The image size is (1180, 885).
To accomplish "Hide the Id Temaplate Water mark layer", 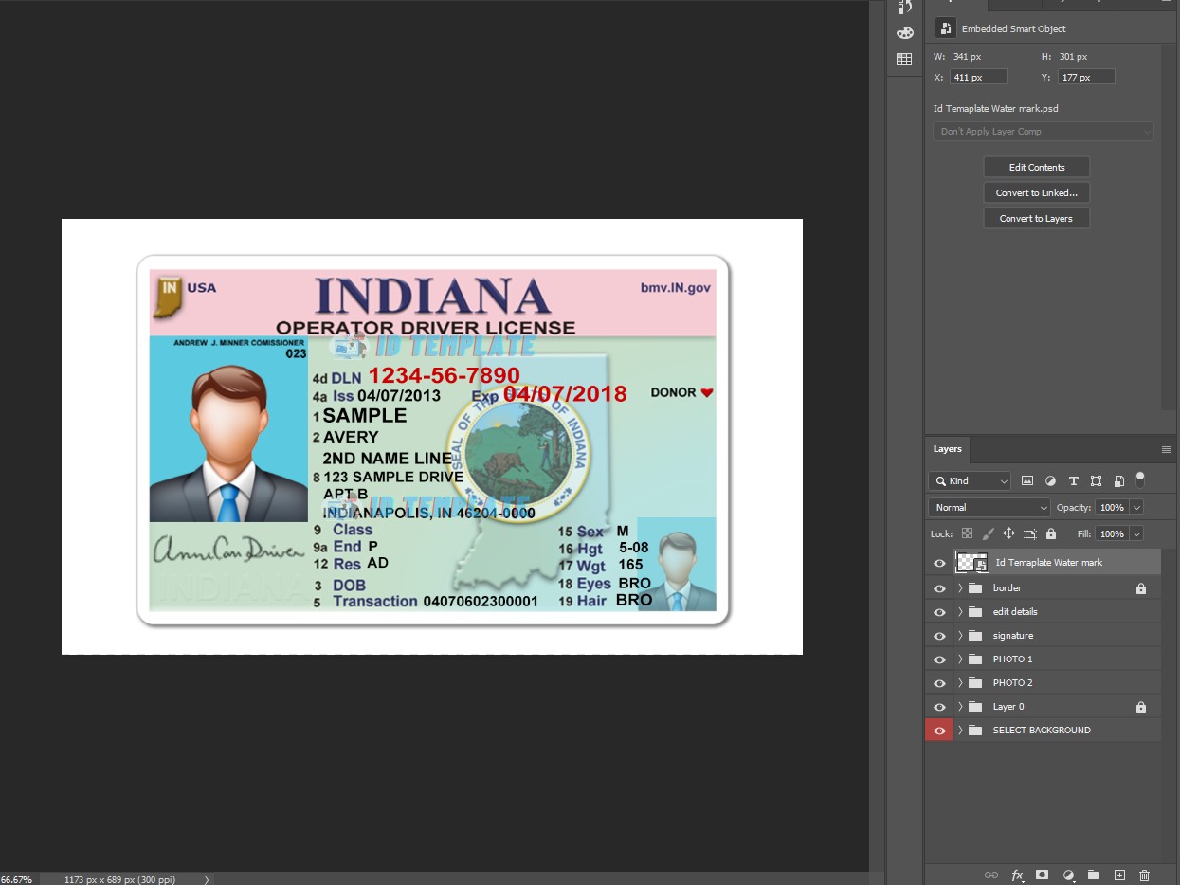I will click(939, 563).
